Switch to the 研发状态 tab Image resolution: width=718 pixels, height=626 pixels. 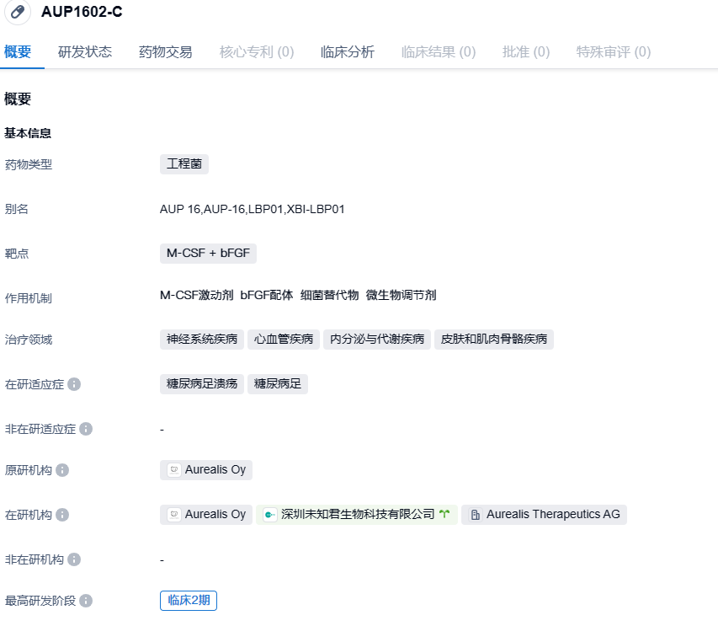click(85, 52)
